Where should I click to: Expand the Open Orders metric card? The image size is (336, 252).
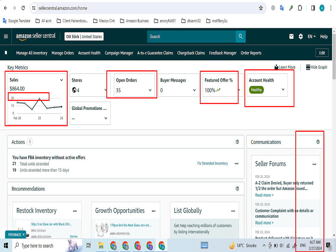coord(150,90)
